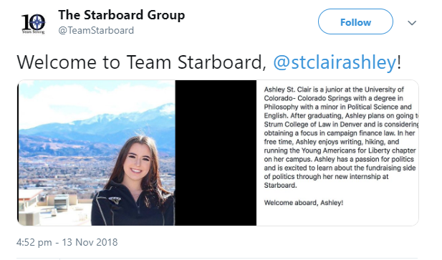Click the 'Ashley St. Clair is a junior' line

pos(334,90)
